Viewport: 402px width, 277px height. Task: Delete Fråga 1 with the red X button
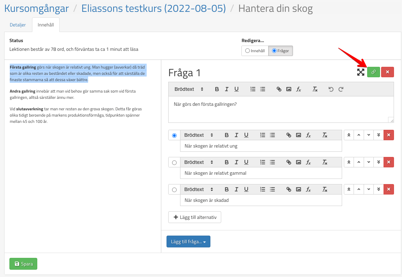(387, 72)
